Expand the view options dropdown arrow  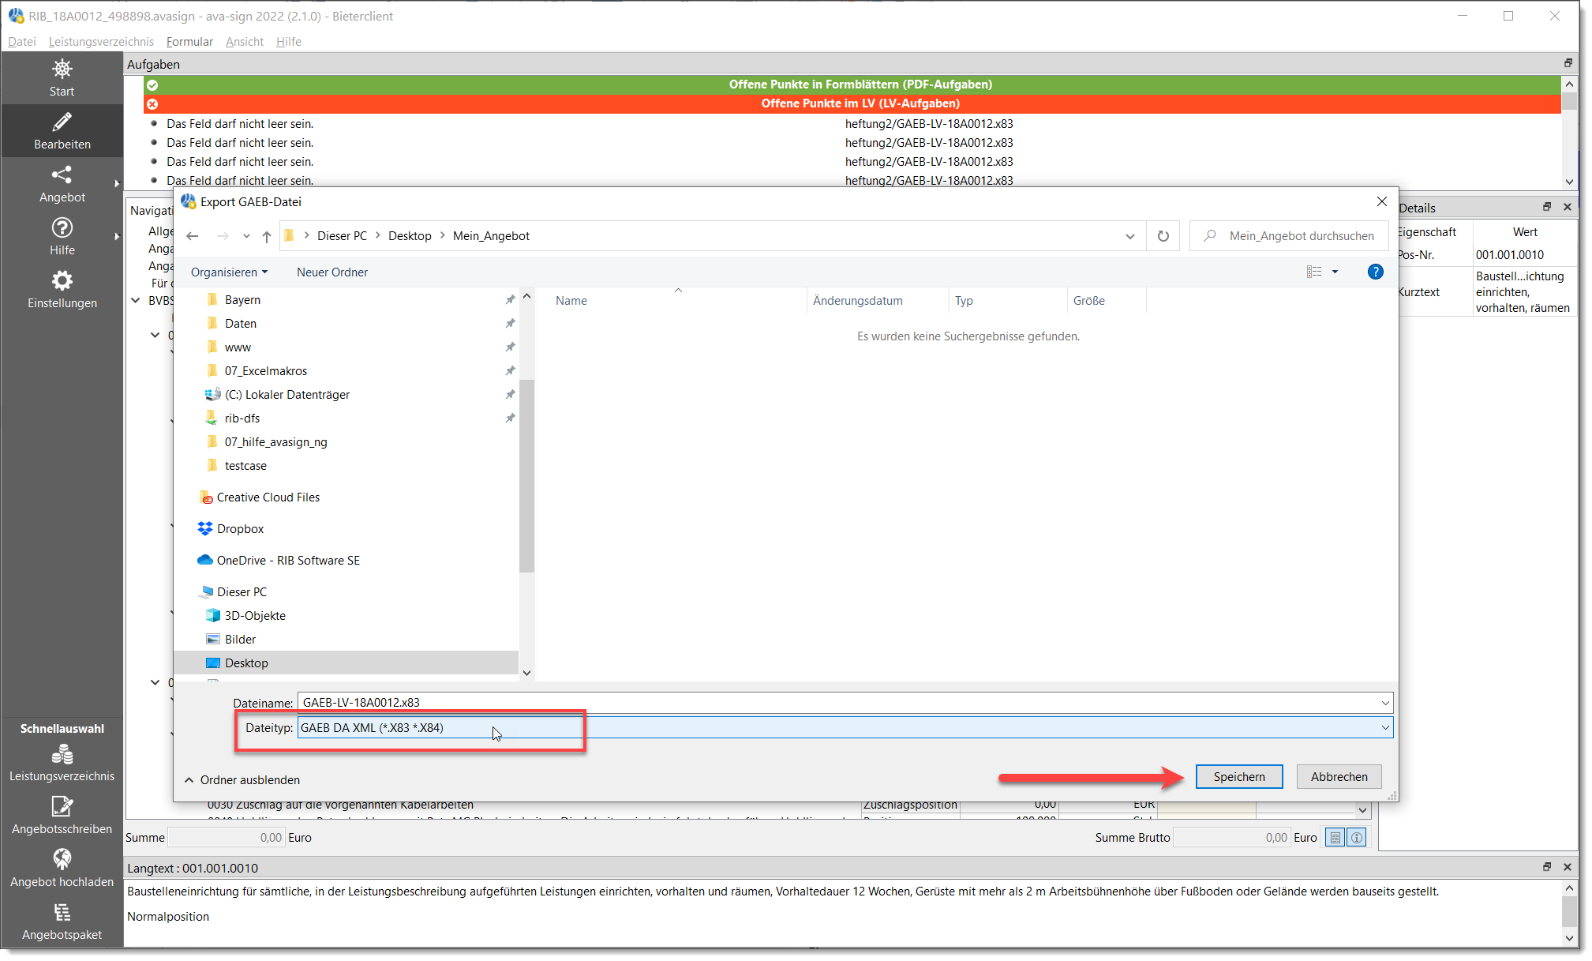pyautogui.click(x=1335, y=272)
